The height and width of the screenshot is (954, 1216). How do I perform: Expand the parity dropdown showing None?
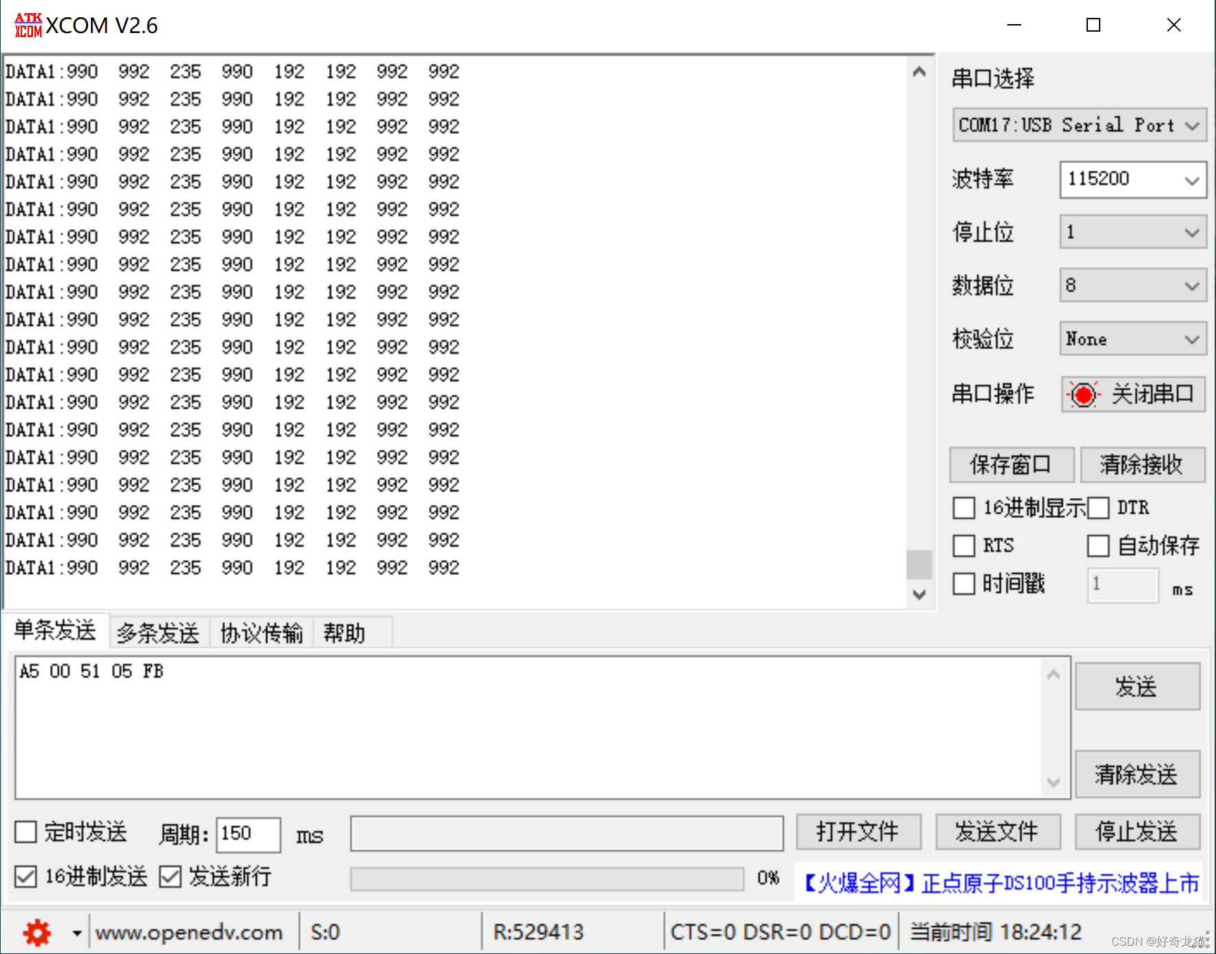[x=1133, y=339]
